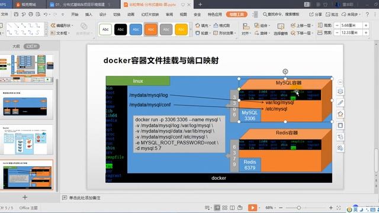Screen dimensions: 379x213
Task: Open the 轮廓 outline dropdown
Action: (203, 33)
